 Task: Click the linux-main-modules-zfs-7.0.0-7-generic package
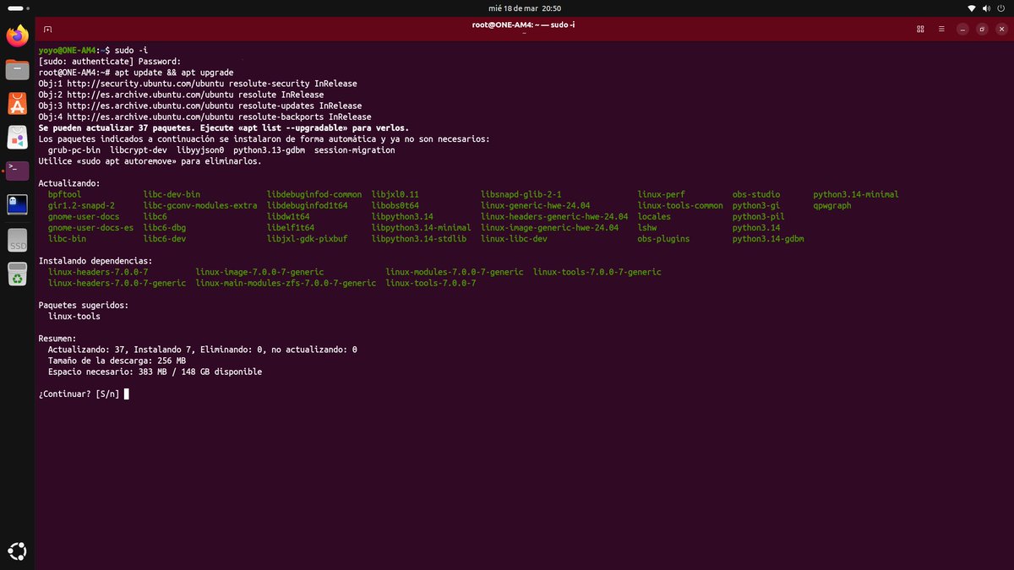pos(286,283)
